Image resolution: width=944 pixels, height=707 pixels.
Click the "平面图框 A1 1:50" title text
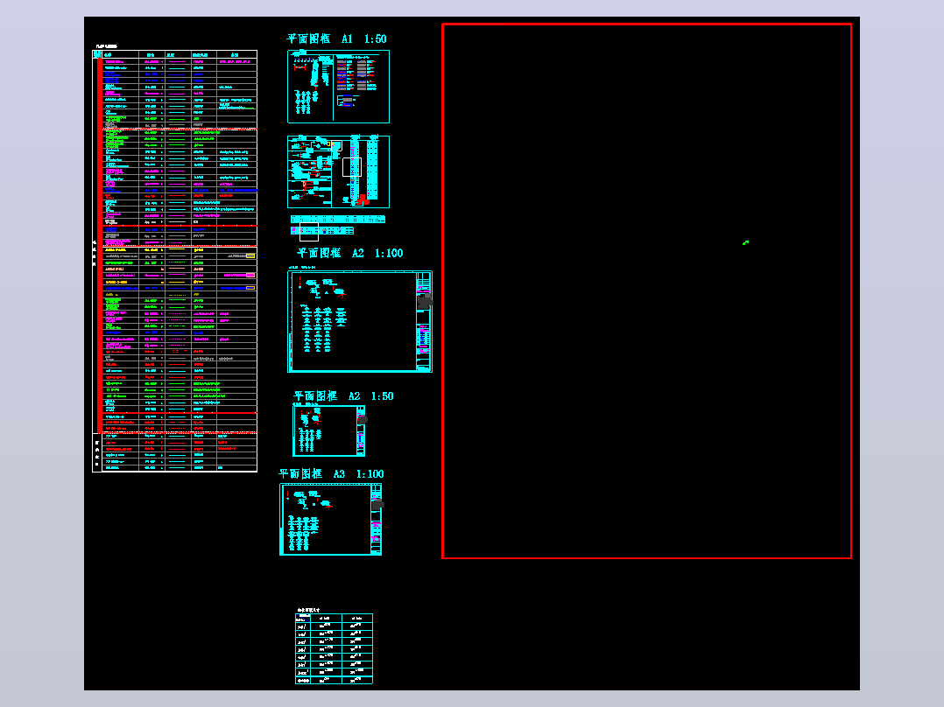pos(336,39)
